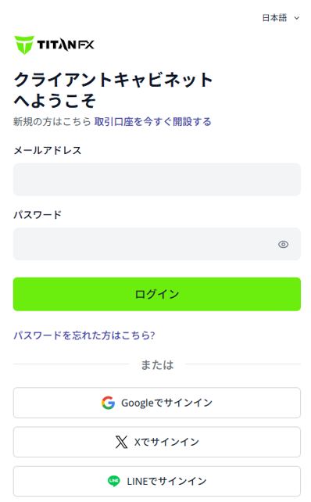The width and height of the screenshot is (311, 502).
Task: Click the クライアントキャビネットへようこそ heading
Action: pyautogui.click(x=113, y=90)
